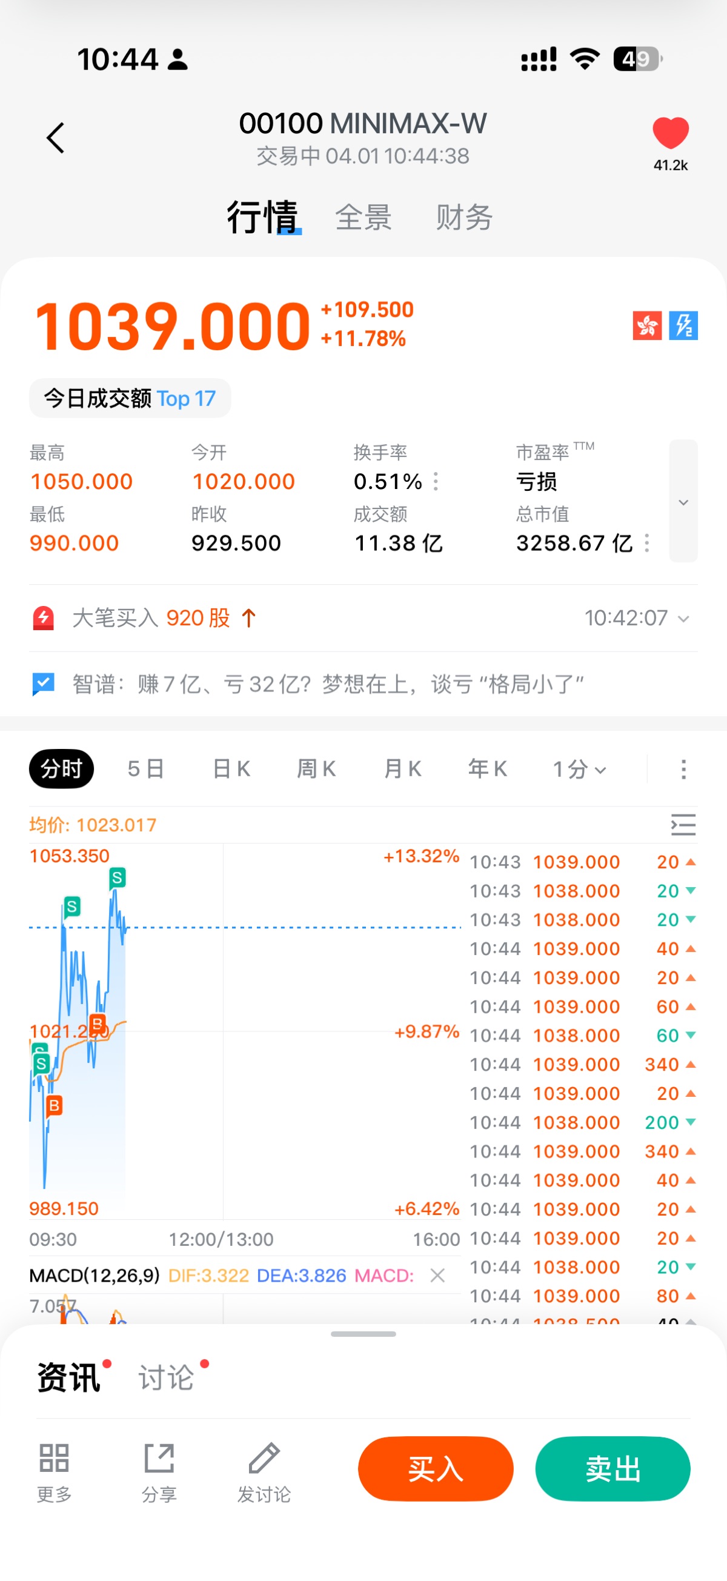Image resolution: width=727 pixels, height=1581 pixels.
Task: Toggle the red heart favorite icon
Action: [x=670, y=133]
